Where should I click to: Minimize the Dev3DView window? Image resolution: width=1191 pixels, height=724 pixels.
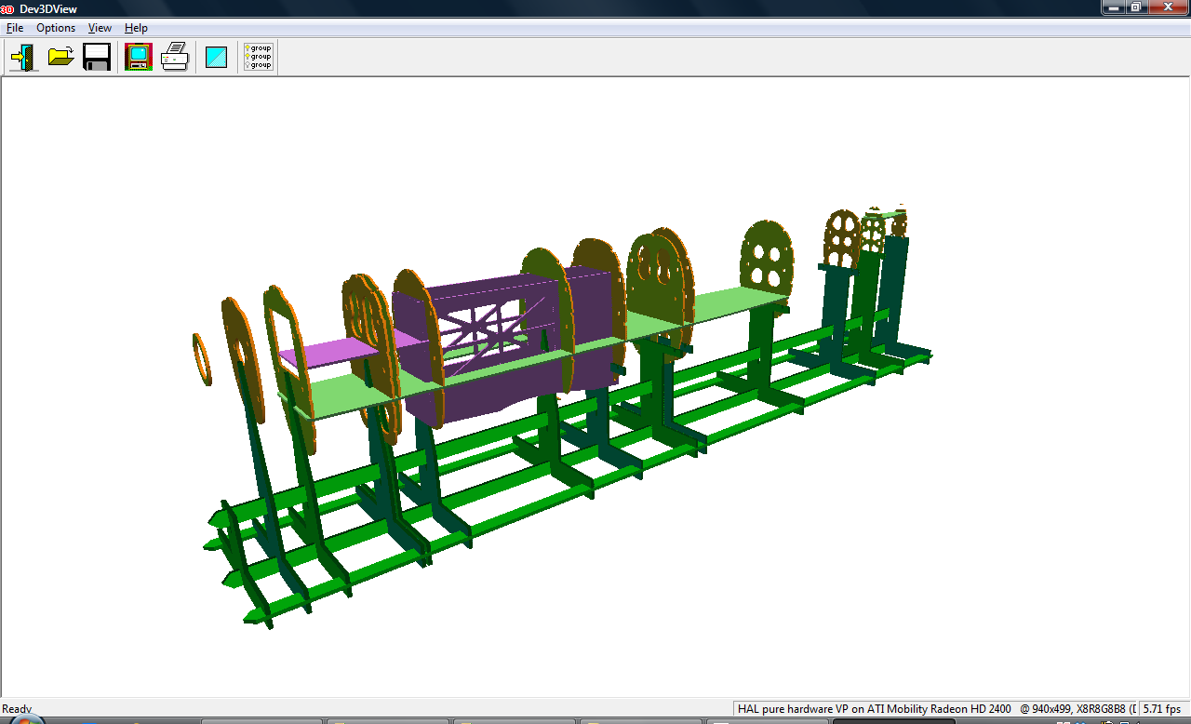point(1114,7)
